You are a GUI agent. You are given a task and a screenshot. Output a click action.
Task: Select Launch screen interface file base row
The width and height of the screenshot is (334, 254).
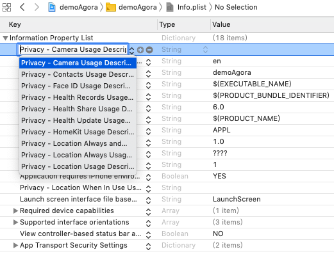pyautogui.click(x=167, y=200)
